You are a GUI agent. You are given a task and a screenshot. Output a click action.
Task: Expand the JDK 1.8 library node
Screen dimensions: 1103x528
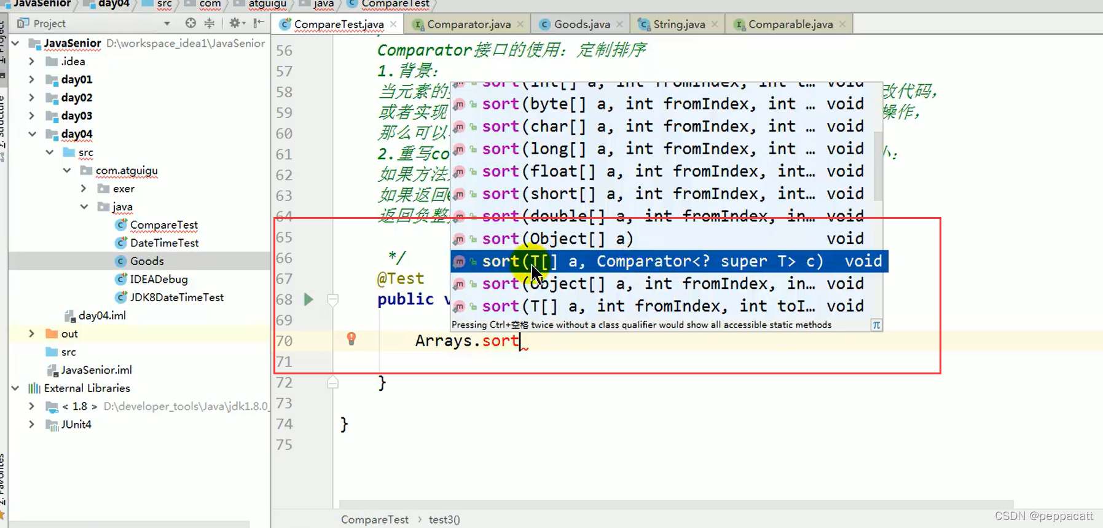coord(31,406)
